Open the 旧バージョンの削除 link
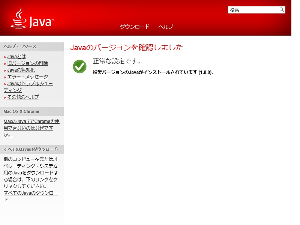Screen dimensions: 300x225 [27, 63]
